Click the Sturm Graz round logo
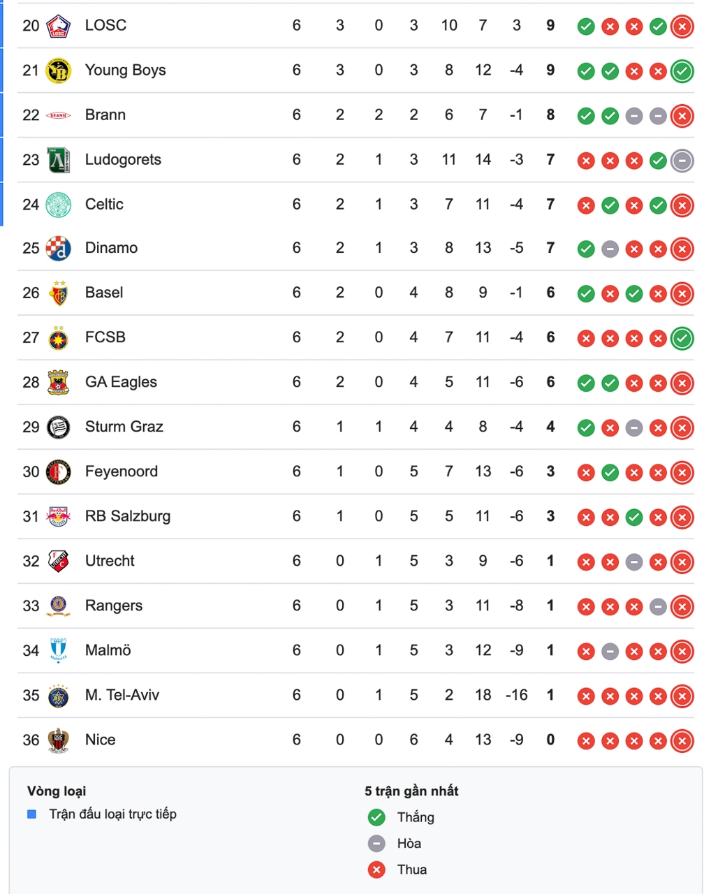Screen dimensions: 704x894 pos(59,427)
